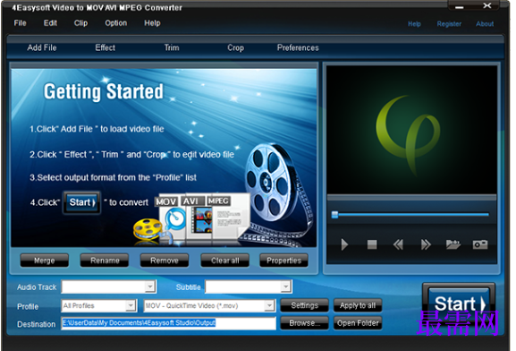
Task: Click the Browse button
Action: [304, 323]
